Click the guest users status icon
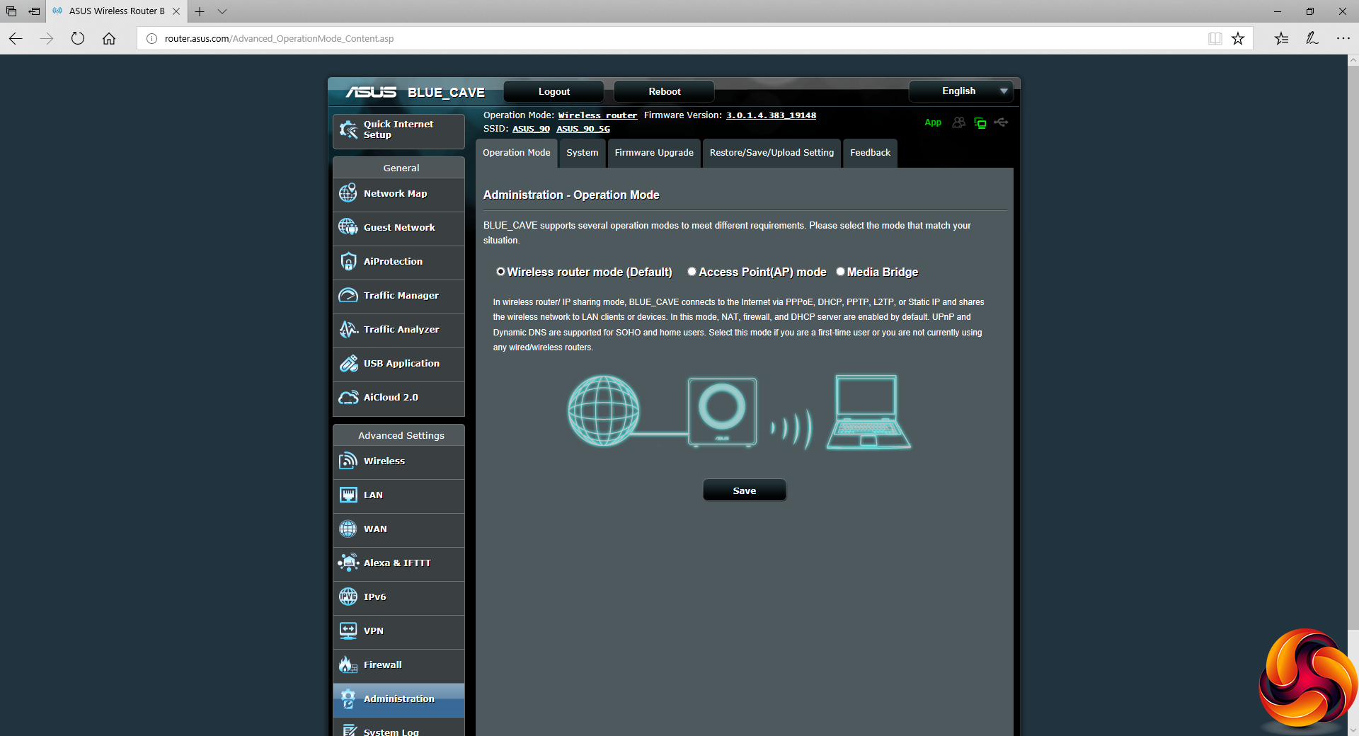The image size is (1359, 736). (958, 122)
